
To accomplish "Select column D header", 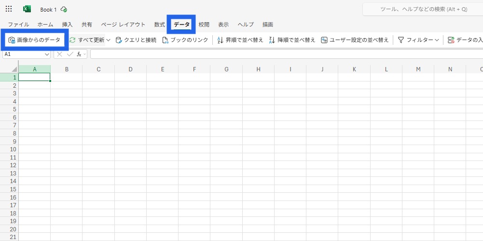I will tap(130, 69).
